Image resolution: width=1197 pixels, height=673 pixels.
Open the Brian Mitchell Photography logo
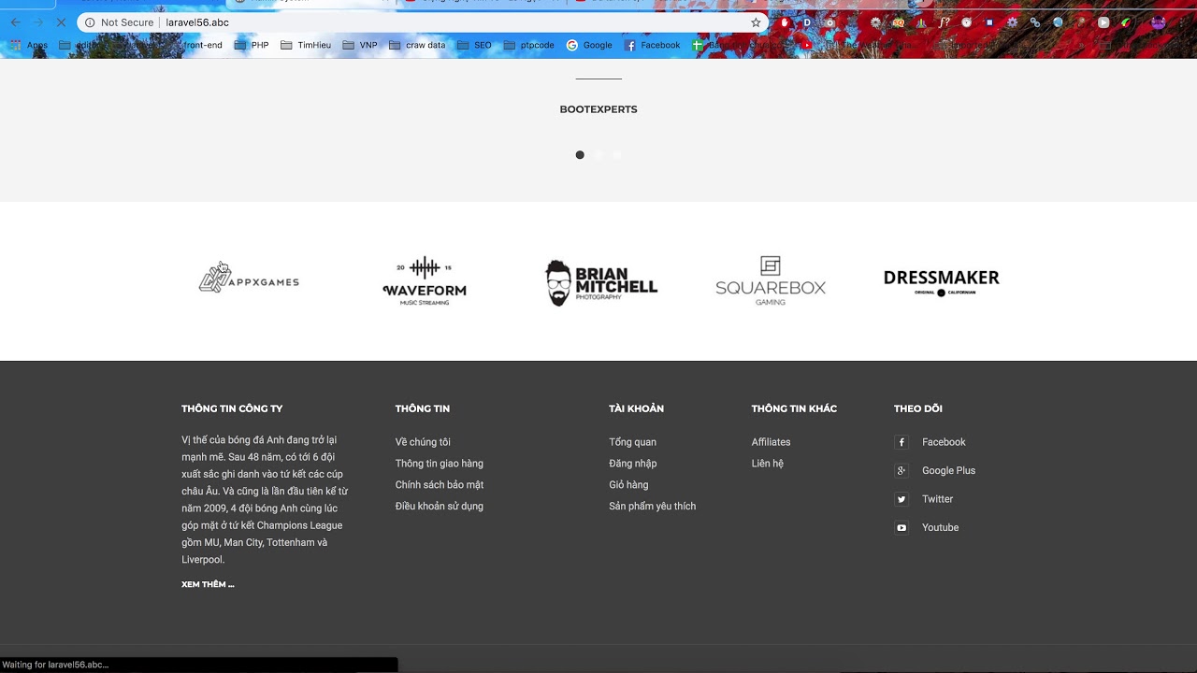(601, 282)
